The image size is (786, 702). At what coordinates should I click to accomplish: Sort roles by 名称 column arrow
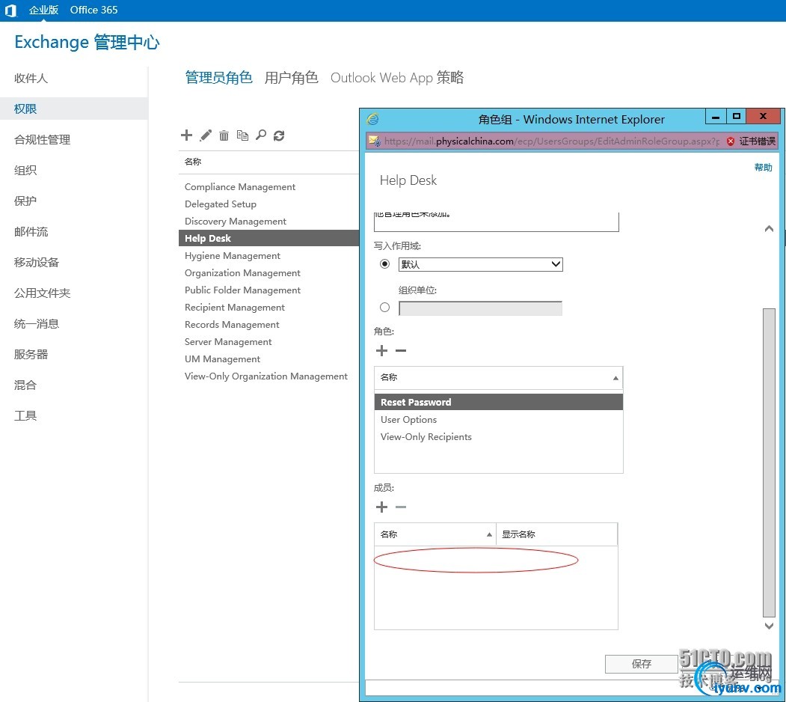tap(615, 378)
